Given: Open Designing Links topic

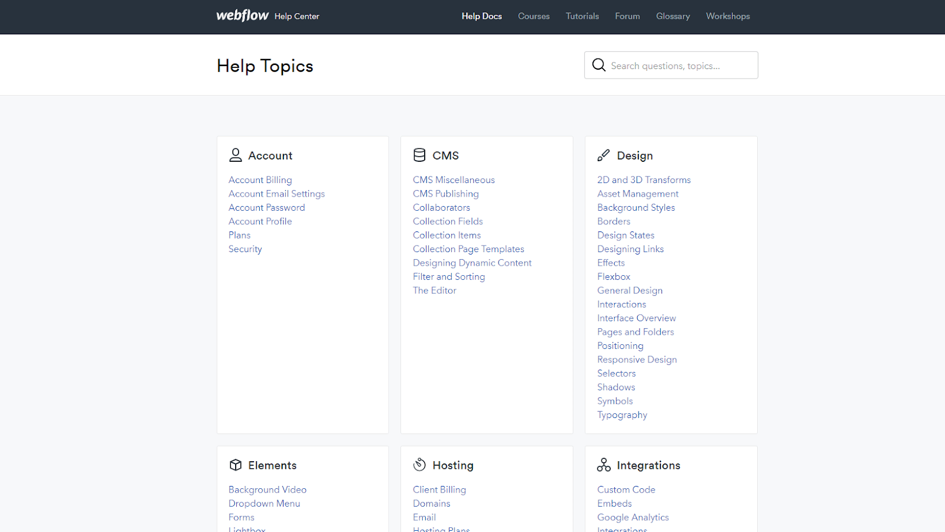Looking at the screenshot, I should 630,249.
